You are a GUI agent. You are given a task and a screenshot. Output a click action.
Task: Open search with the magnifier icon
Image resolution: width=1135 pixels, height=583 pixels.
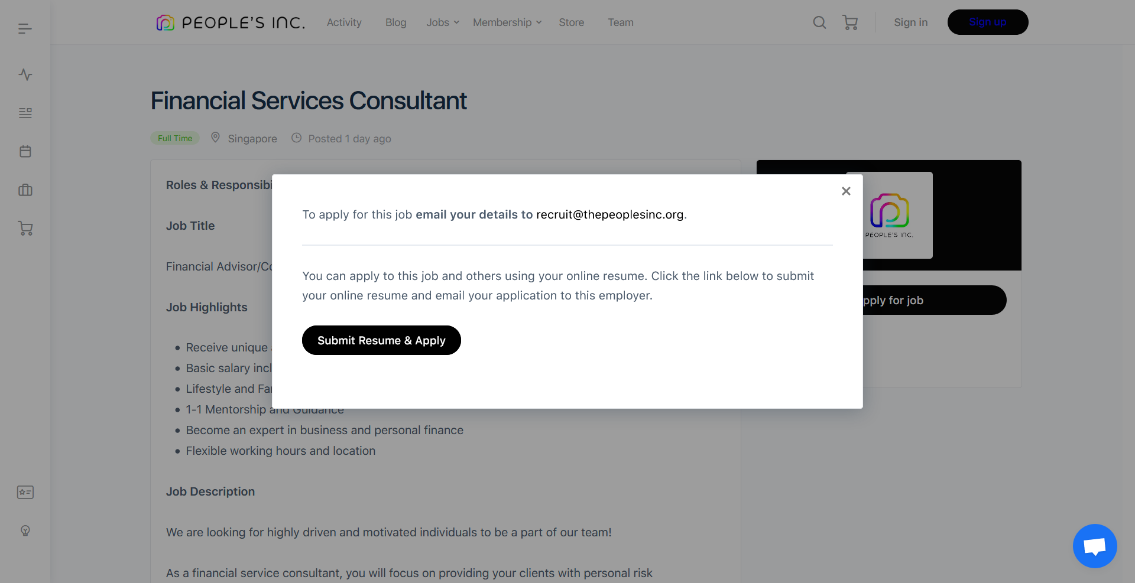coord(819,22)
